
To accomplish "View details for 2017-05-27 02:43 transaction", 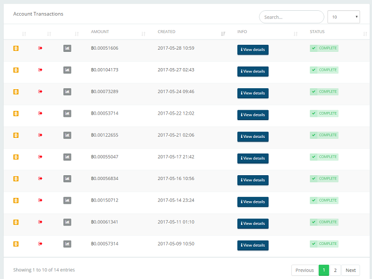I will 253,71.
